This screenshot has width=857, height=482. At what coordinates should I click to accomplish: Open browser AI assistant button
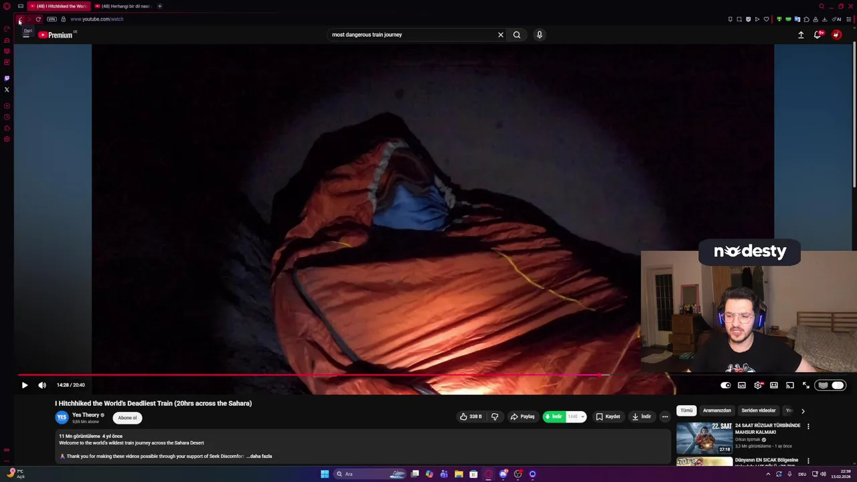[837, 19]
